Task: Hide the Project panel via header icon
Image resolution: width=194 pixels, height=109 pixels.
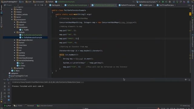Action: pos(46,5)
